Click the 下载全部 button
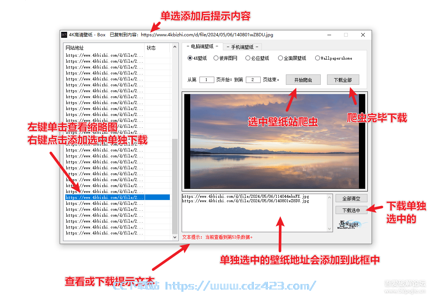429x297 pixels. (x=343, y=80)
